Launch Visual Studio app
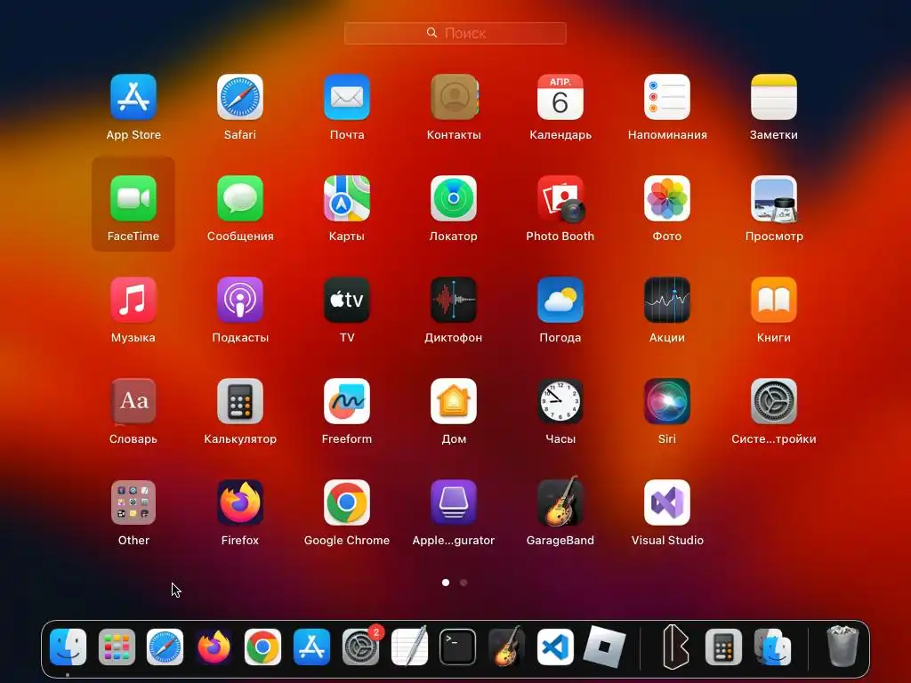This screenshot has width=911, height=683. [667, 502]
